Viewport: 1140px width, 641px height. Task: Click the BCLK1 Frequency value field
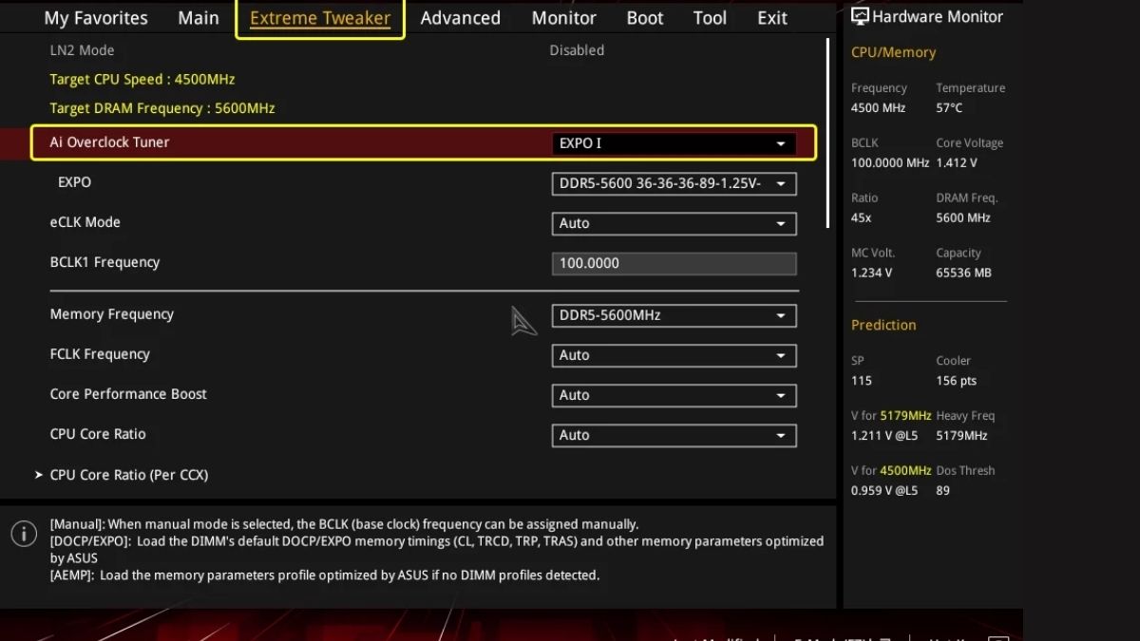click(x=674, y=263)
